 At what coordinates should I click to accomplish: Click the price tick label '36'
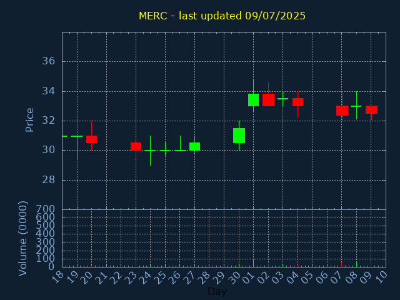[49, 61]
